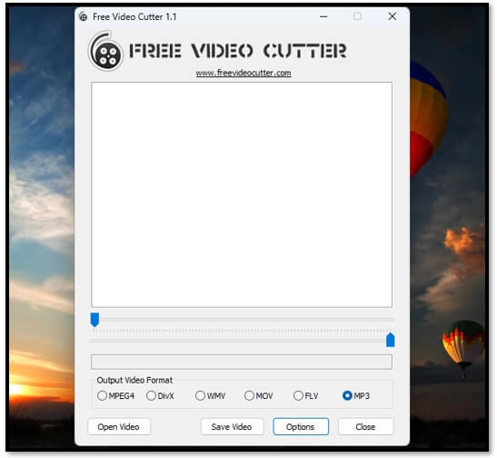Click the film reel logo icon
The height and width of the screenshot is (458, 497).
click(105, 51)
